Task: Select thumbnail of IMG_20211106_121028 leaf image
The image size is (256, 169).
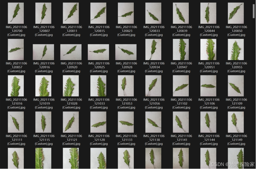Action: pos(71,86)
